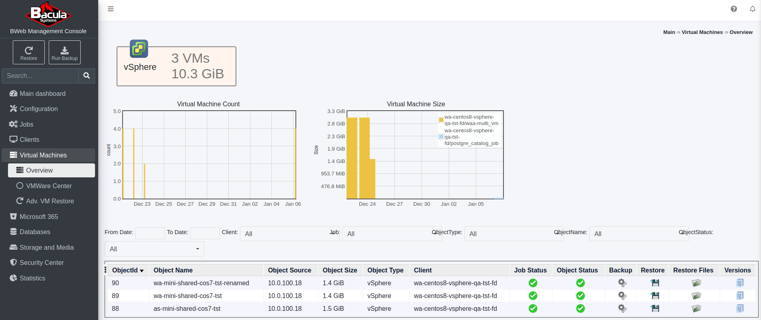Open the ObjectStatus All dropdown
Image resolution: width=761 pixels, height=320 pixels.
point(155,249)
